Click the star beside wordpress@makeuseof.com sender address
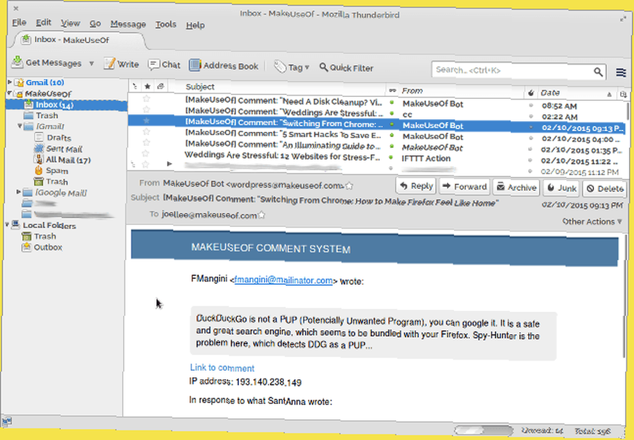 tap(349, 186)
